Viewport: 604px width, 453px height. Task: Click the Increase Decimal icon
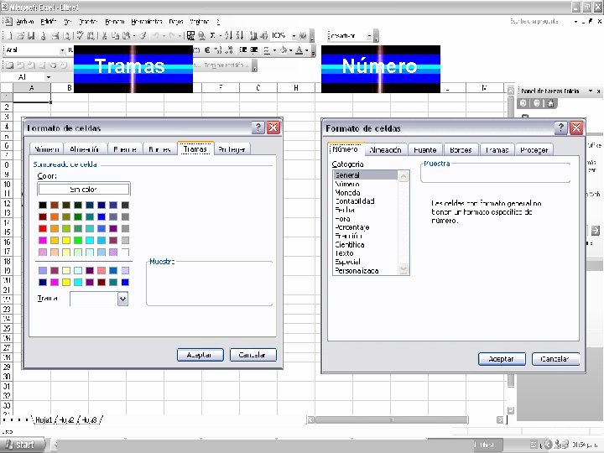218,50
